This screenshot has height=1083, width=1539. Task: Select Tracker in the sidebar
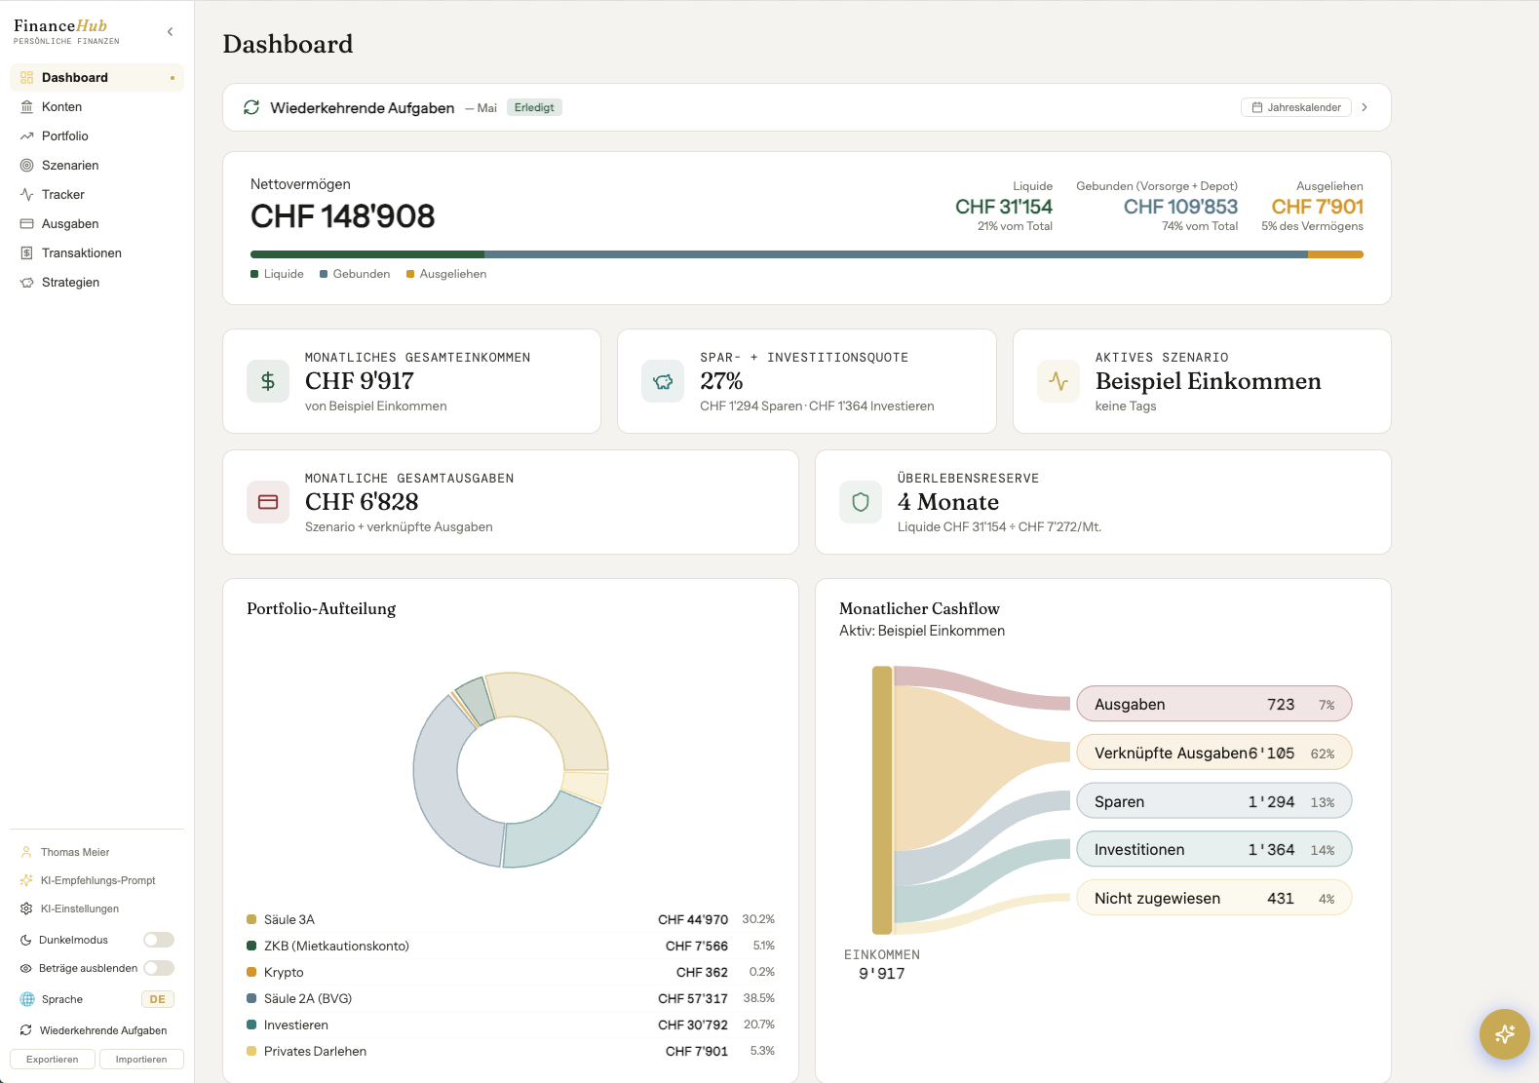[x=96, y=195]
